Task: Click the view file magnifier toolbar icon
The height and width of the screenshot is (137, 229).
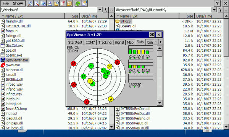Action: [30, 3]
